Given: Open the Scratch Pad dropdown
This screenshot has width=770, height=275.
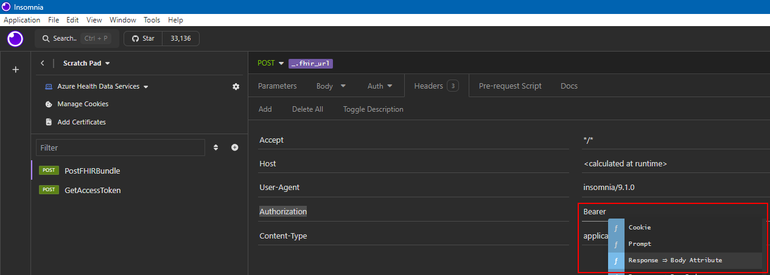Looking at the screenshot, I should [86, 63].
